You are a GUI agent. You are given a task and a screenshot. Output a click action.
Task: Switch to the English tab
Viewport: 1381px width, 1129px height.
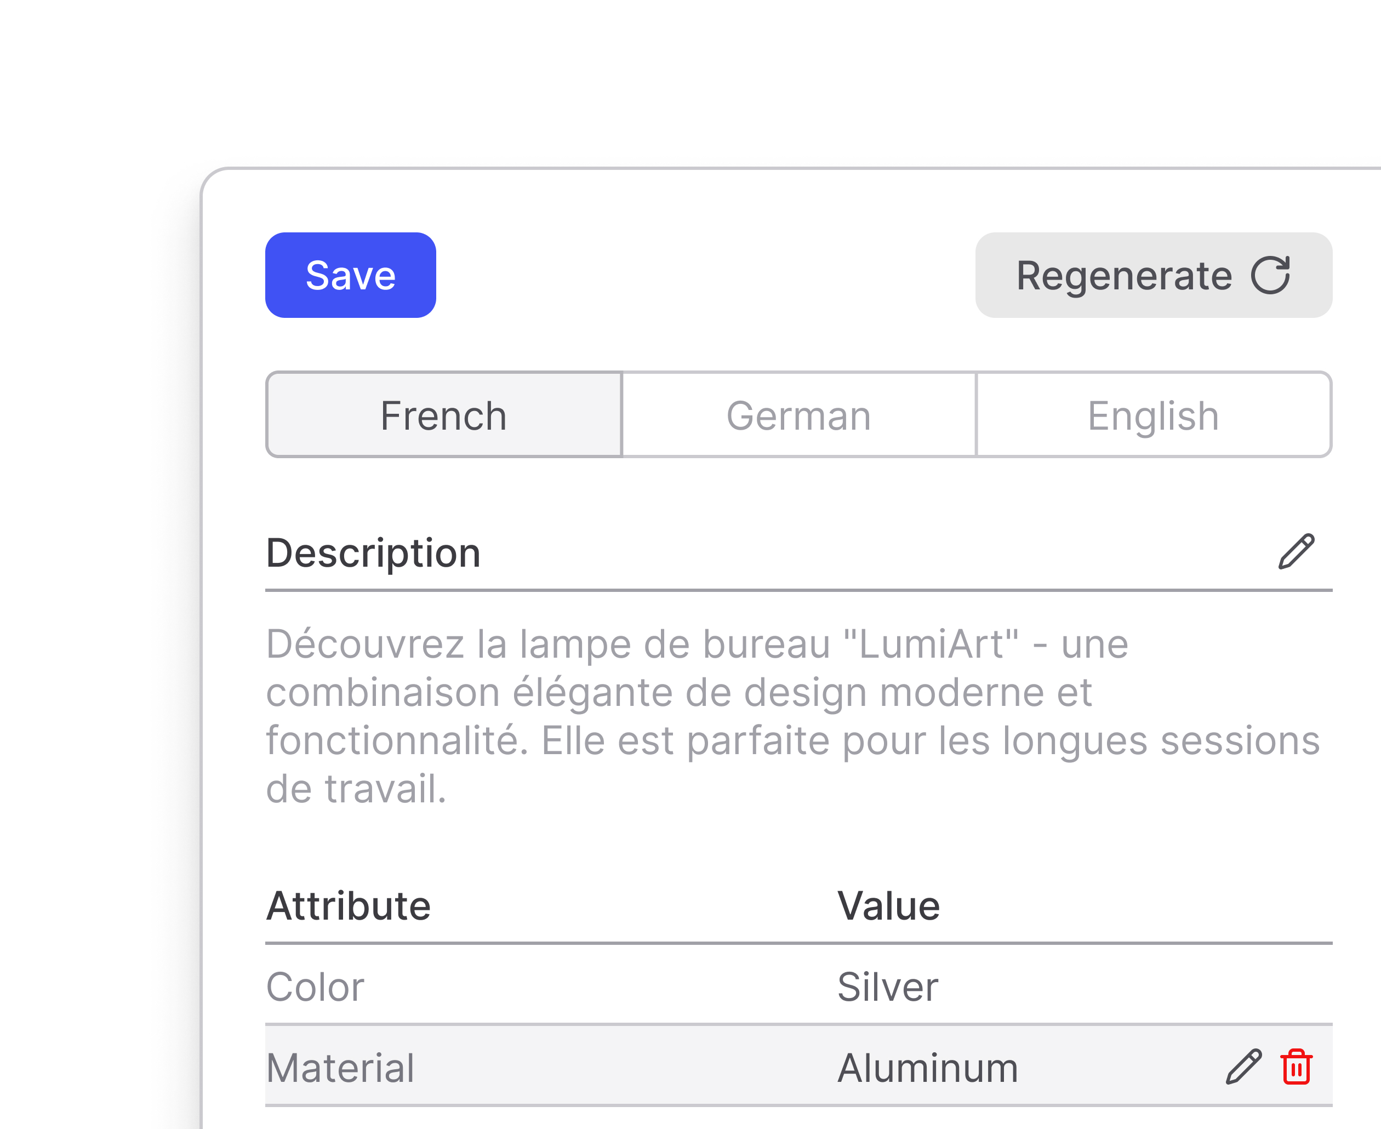pos(1154,415)
